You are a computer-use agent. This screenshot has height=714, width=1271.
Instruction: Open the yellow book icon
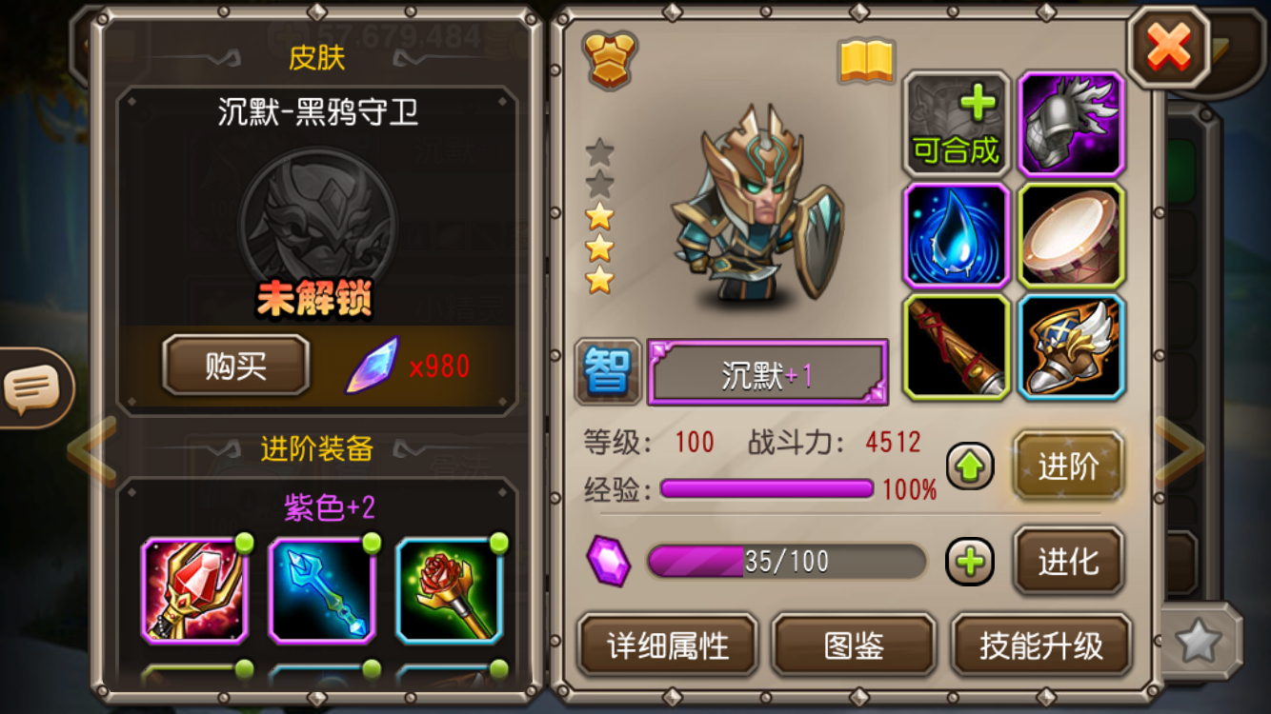pos(866,62)
